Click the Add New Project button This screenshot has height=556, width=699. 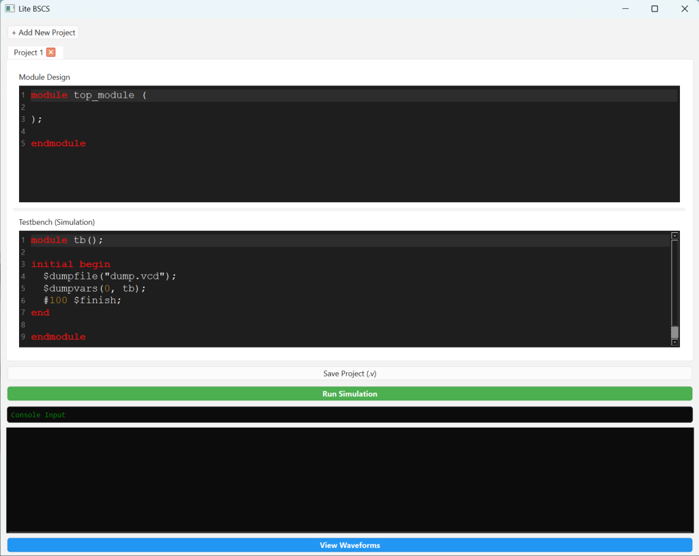43,33
